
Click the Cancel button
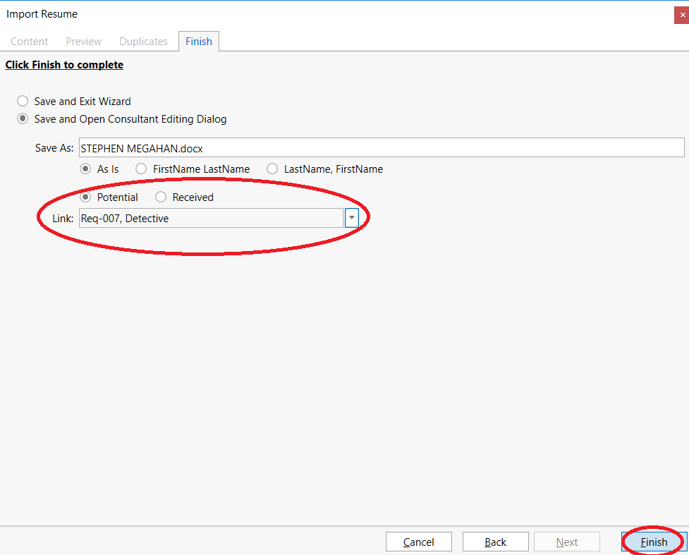(419, 542)
